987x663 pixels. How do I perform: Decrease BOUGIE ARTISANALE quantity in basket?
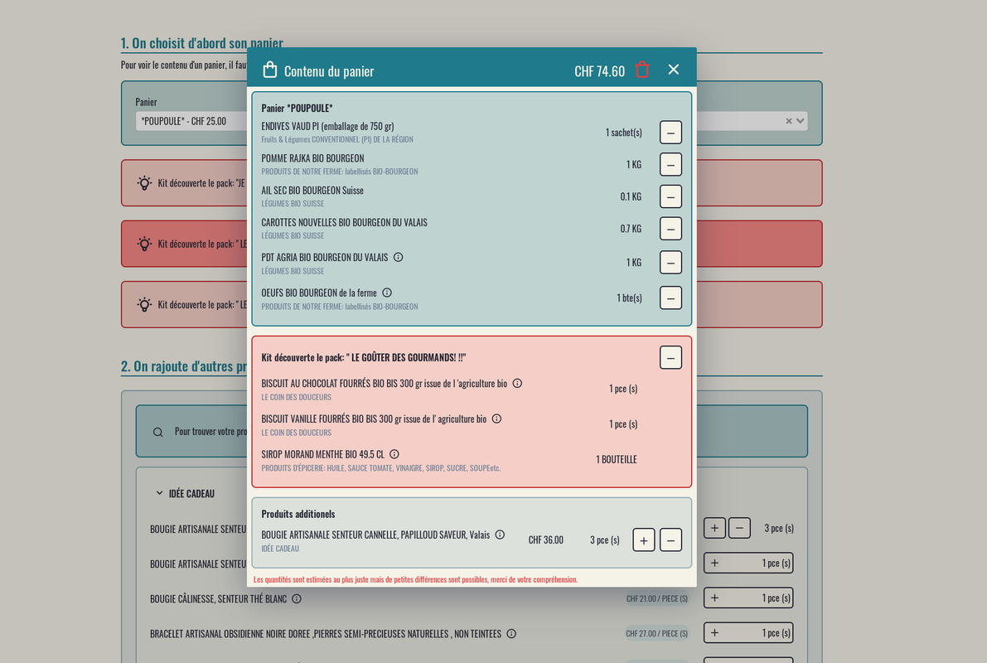point(670,540)
